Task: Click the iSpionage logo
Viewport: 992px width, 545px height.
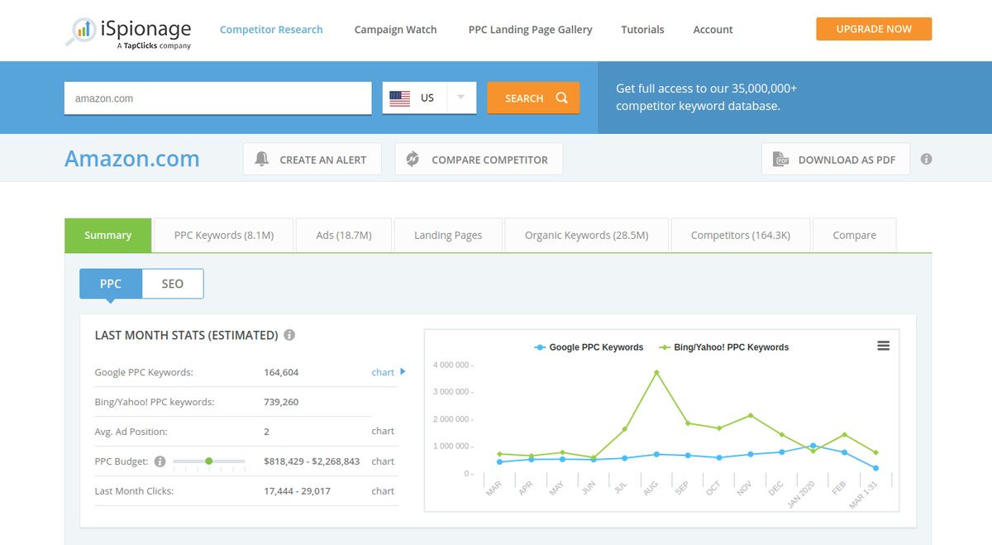Action: point(129,31)
